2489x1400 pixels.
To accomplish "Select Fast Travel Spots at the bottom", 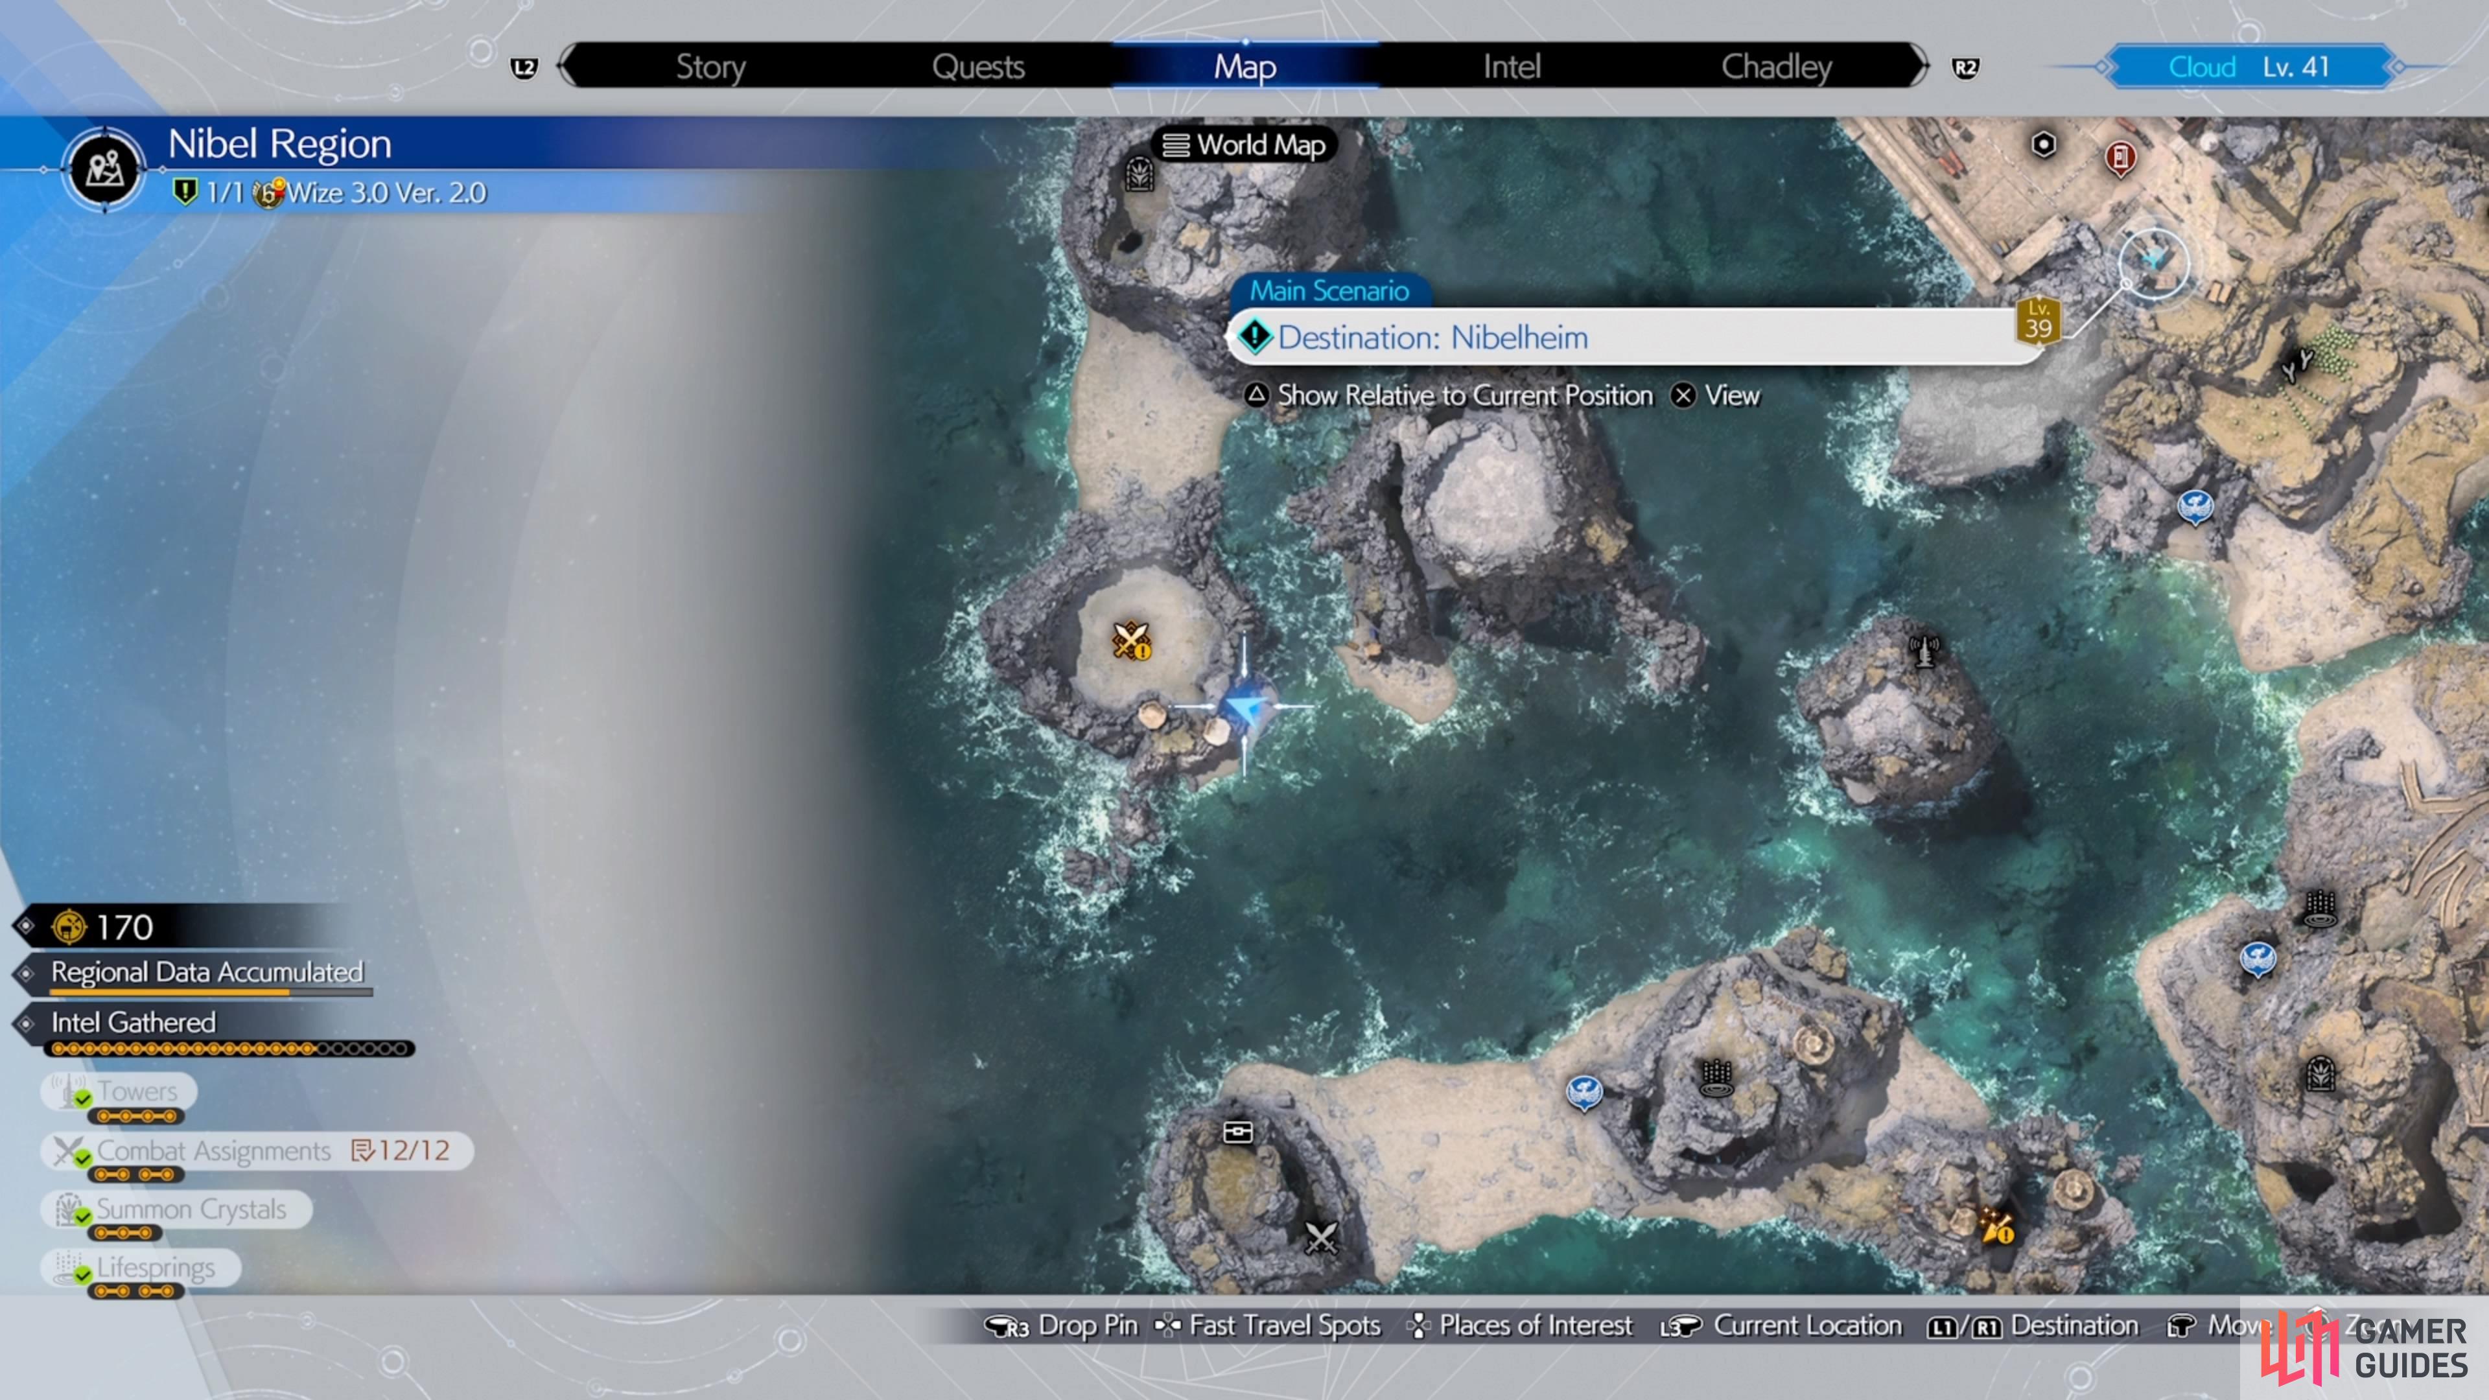I will pos(1267,1325).
